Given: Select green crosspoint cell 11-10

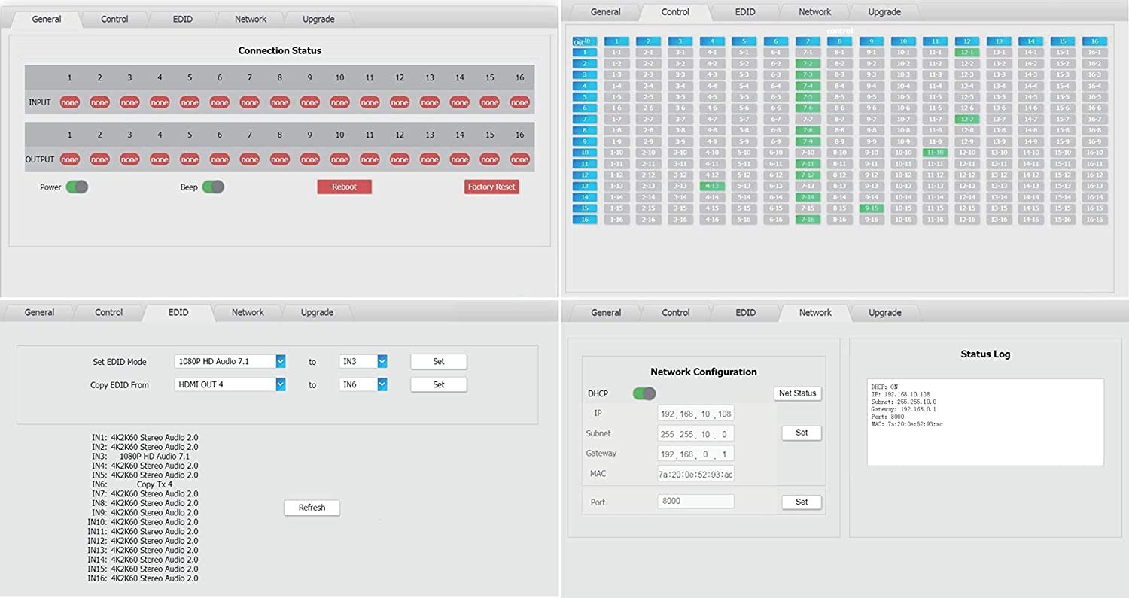Looking at the screenshot, I should tap(935, 153).
